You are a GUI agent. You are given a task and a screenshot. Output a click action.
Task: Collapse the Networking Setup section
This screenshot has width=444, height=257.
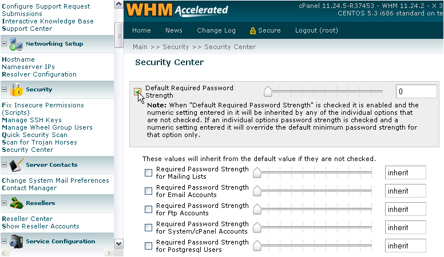point(4,44)
